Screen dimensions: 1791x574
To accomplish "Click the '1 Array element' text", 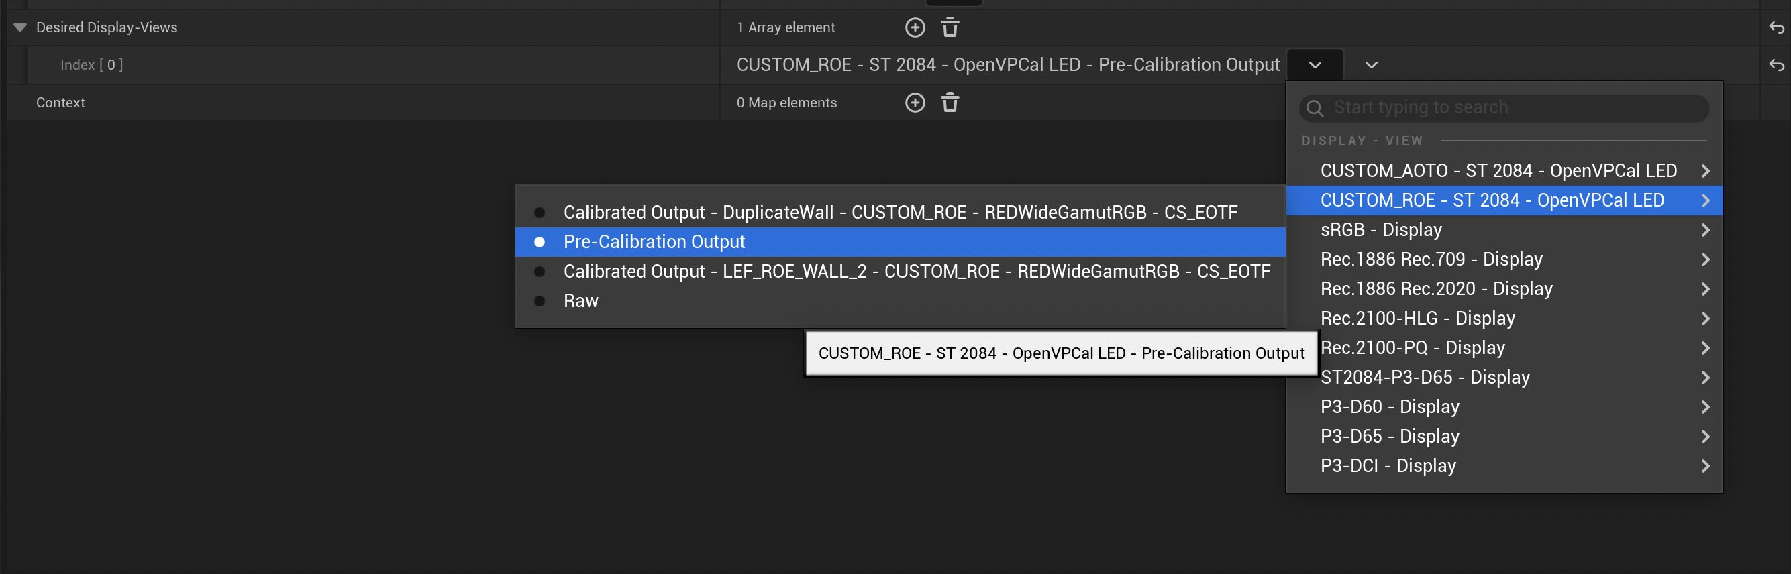I will pos(786,27).
